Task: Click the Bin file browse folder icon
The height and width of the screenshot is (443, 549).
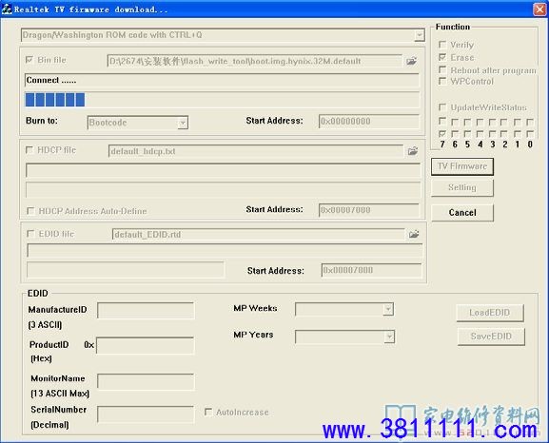Action: 411,61
